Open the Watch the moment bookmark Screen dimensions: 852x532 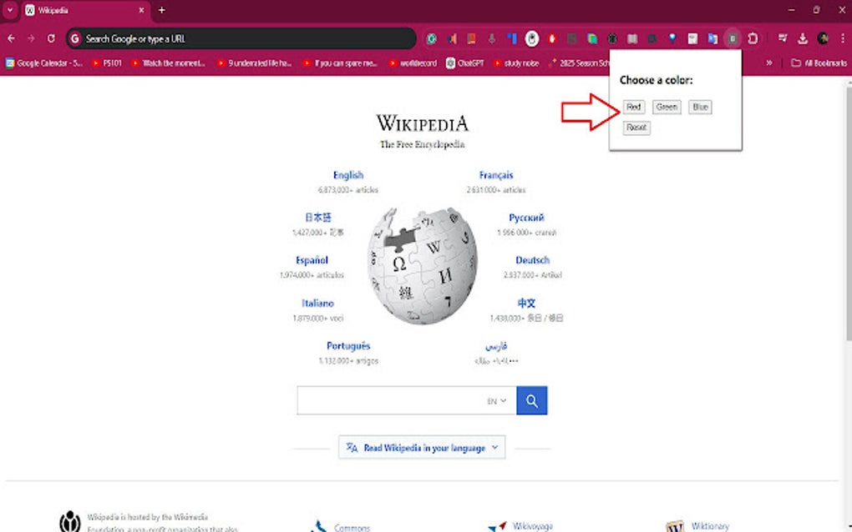[x=169, y=63]
